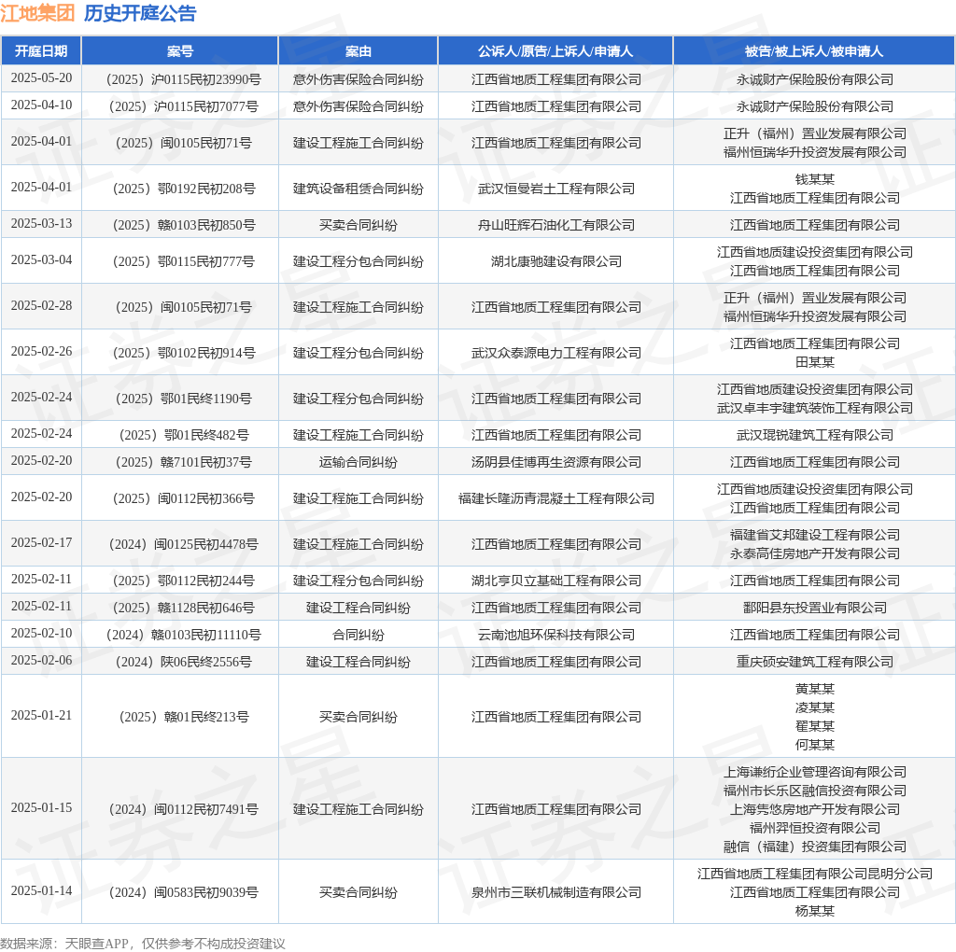Click defendant 钱某某

(x=814, y=179)
